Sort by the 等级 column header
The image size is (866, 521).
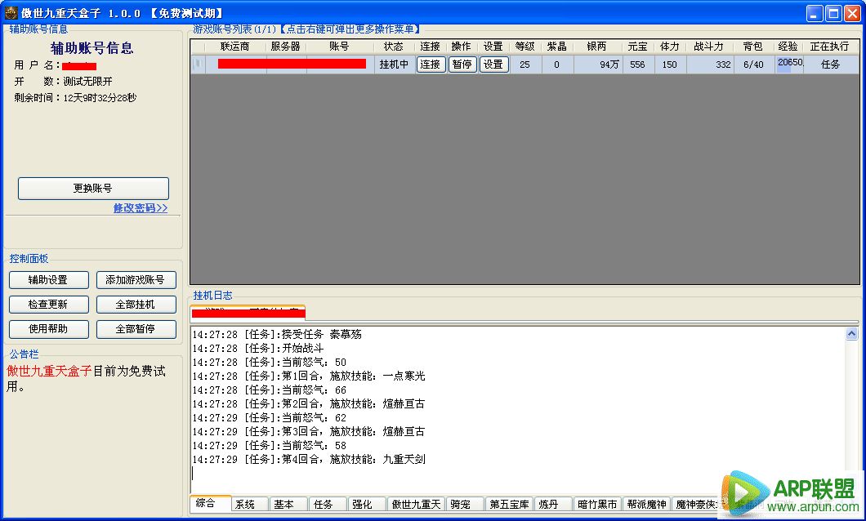click(525, 47)
